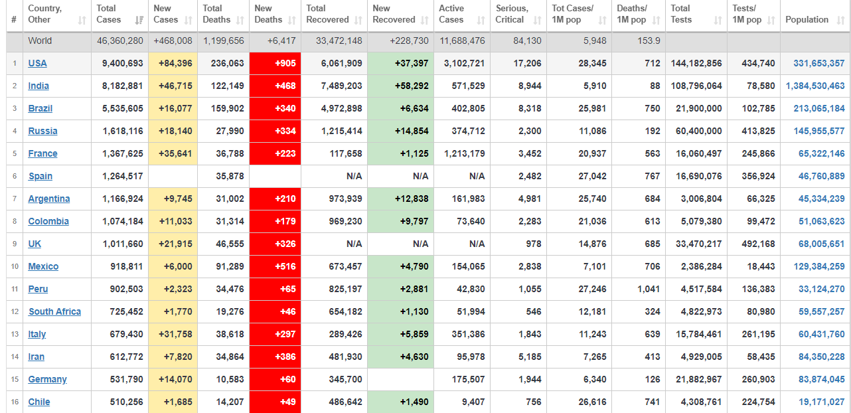Sort table by New Recovered arrows
This screenshot has height=413, width=851.
(x=425, y=21)
